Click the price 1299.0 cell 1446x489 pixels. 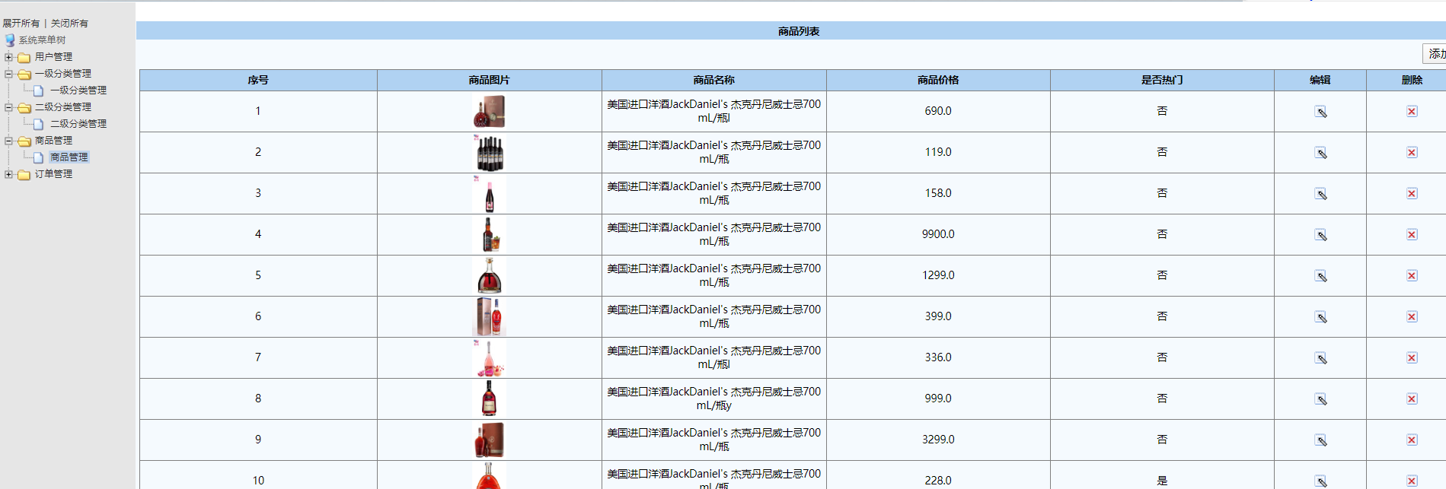(938, 275)
